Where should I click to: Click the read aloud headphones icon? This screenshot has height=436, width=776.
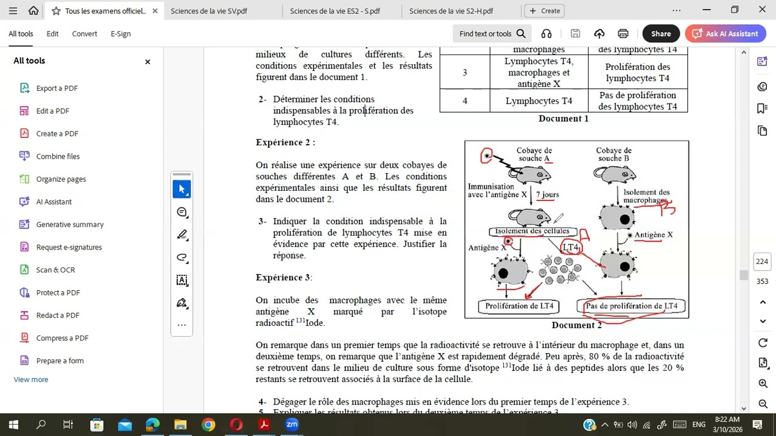[x=546, y=34]
